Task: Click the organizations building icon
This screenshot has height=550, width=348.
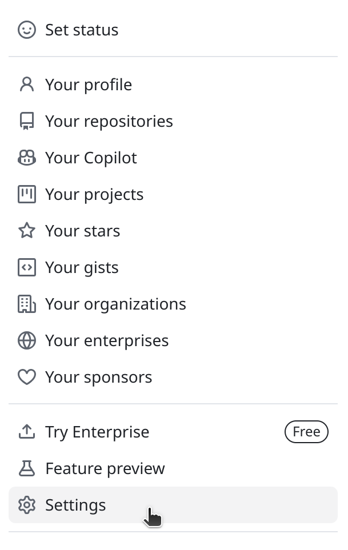Action: [x=27, y=304]
